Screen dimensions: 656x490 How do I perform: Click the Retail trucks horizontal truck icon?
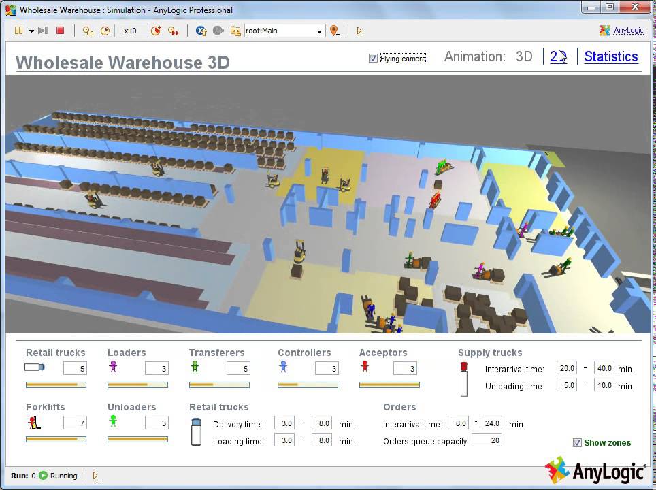34,367
